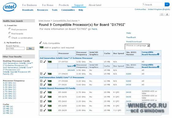Click the blue search submit arrow button
This screenshot has height=118, width=172.
coord(167,5)
